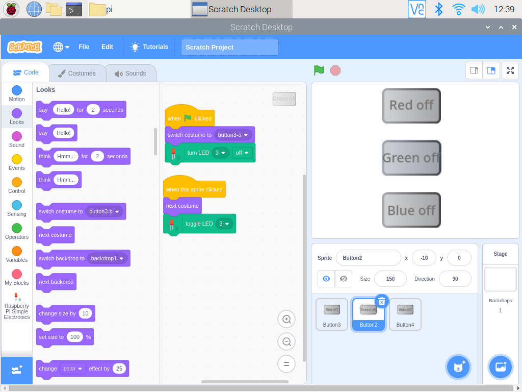
Task: Open the toggle LED 3 dropdown
Action: (224, 224)
